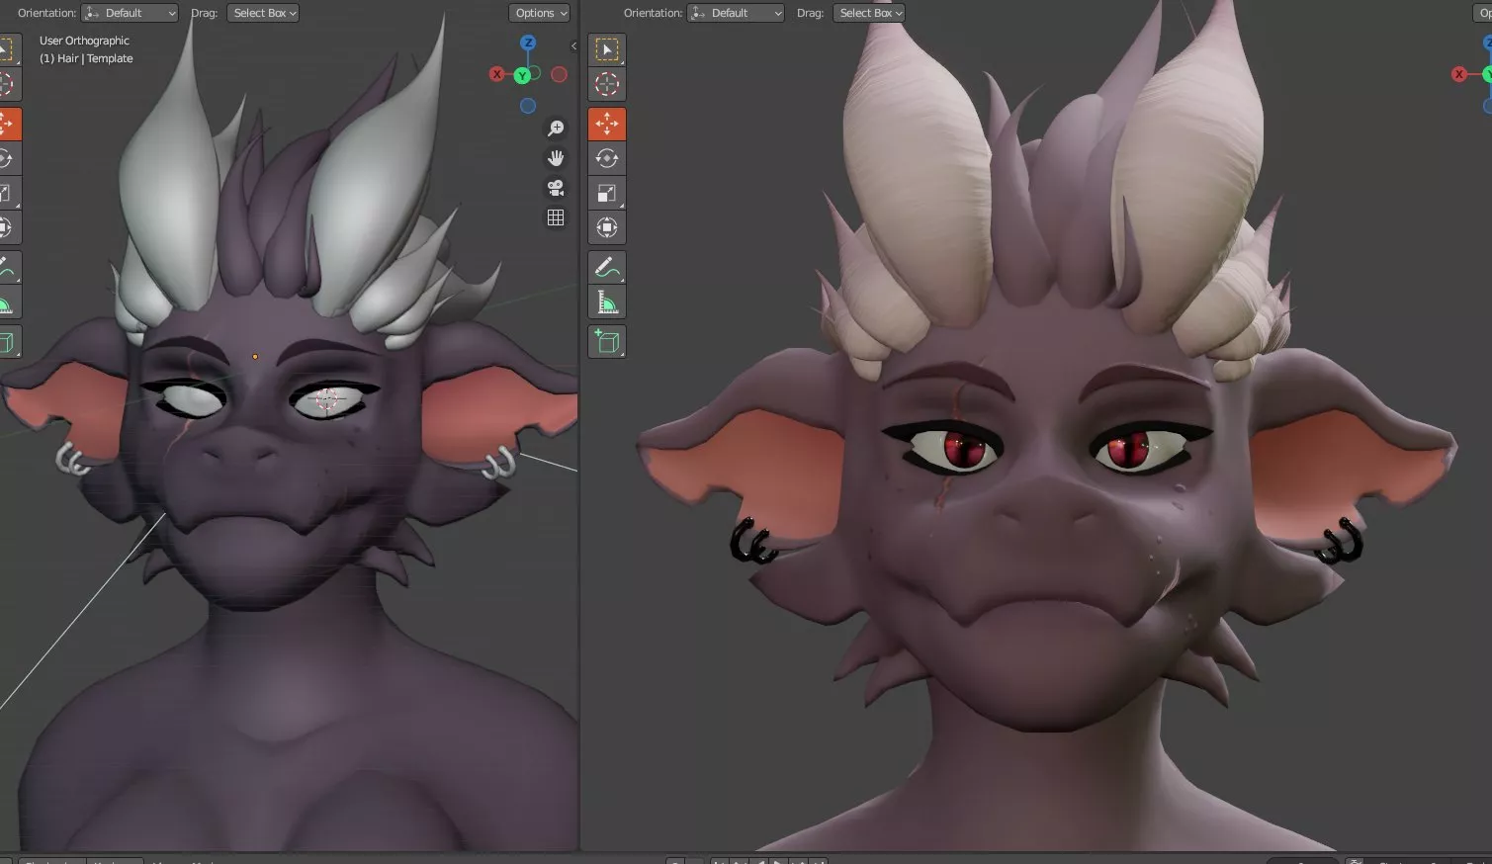Toggle orthographic projection with the grid icon
Screen dimensions: 1492x864
tap(556, 217)
